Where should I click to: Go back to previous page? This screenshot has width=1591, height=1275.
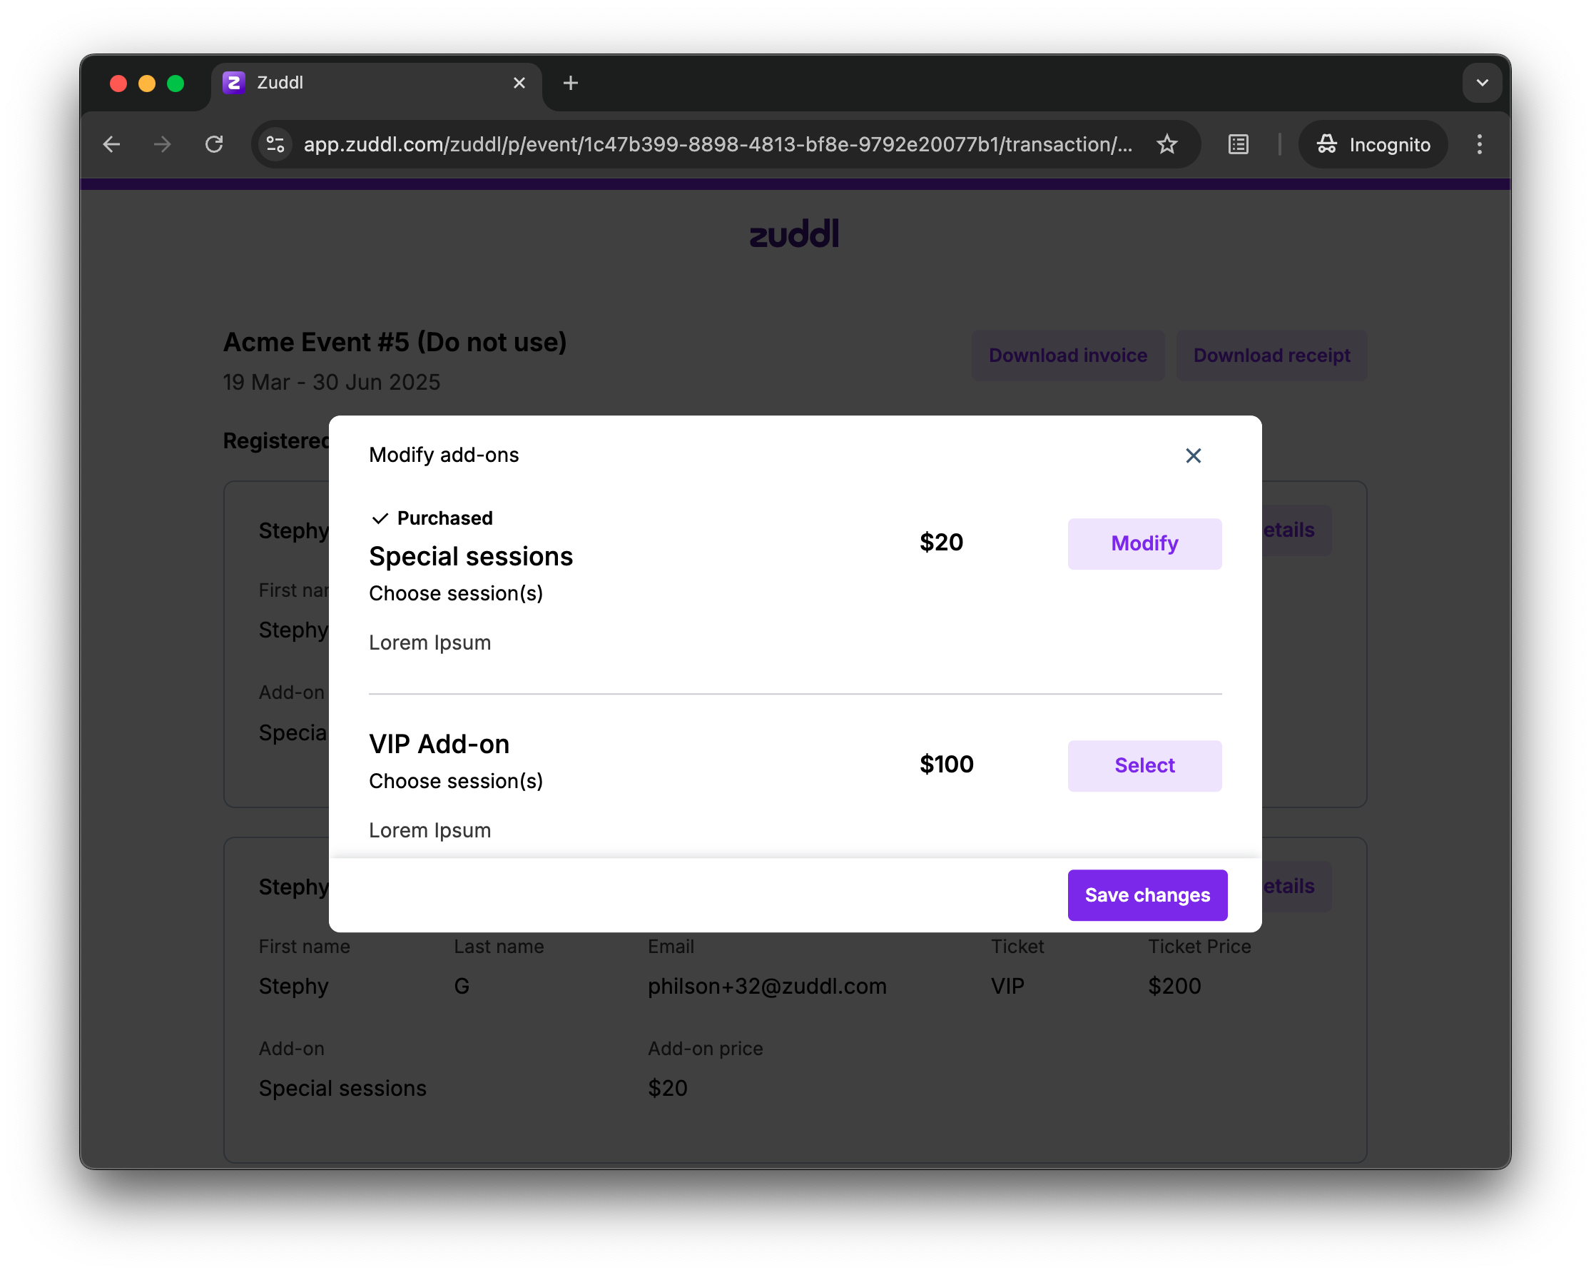click(x=111, y=145)
